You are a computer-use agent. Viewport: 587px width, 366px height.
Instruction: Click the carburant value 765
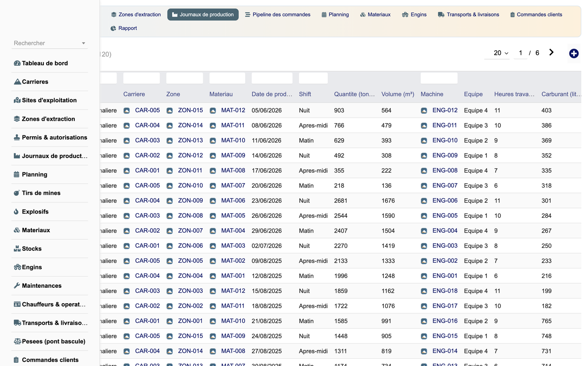coord(546,321)
